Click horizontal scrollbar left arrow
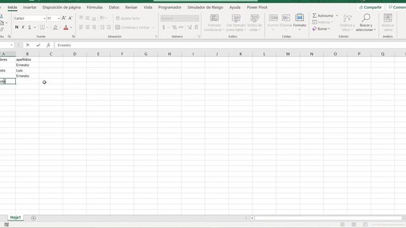Screen dimensions: 406x228 (x=252, y=218)
